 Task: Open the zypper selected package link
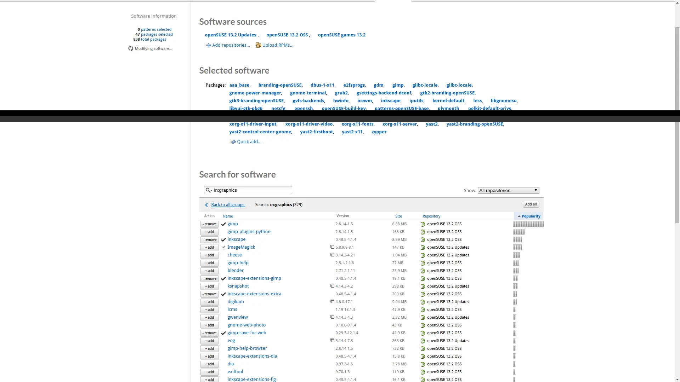coord(379,132)
